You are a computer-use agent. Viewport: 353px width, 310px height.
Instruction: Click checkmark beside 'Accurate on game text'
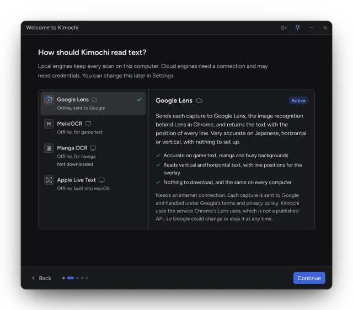[x=158, y=156]
